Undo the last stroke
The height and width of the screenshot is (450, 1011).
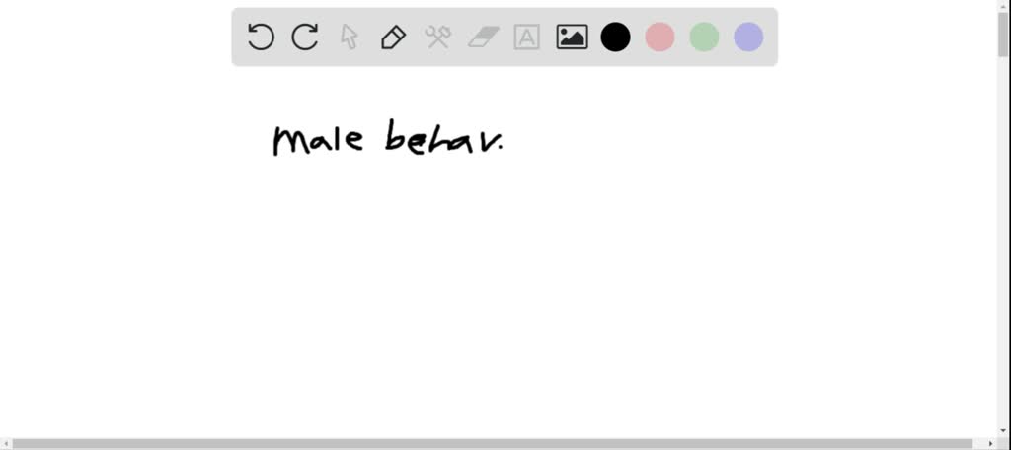pyautogui.click(x=261, y=37)
